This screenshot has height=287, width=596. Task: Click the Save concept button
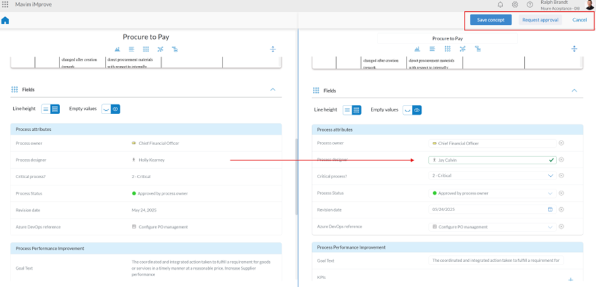tap(490, 20)
